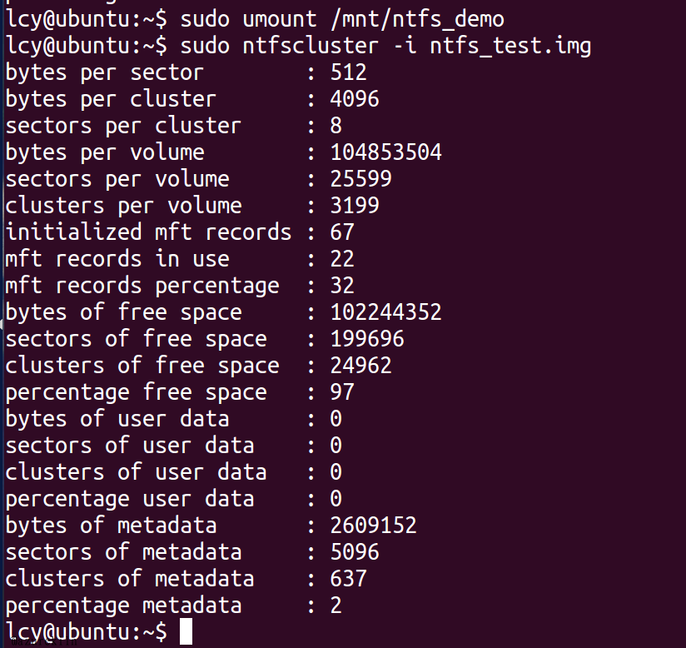This screenshot has height=648, width=686.
Task: Click the sudo umount command text
Action: (248, 20)
